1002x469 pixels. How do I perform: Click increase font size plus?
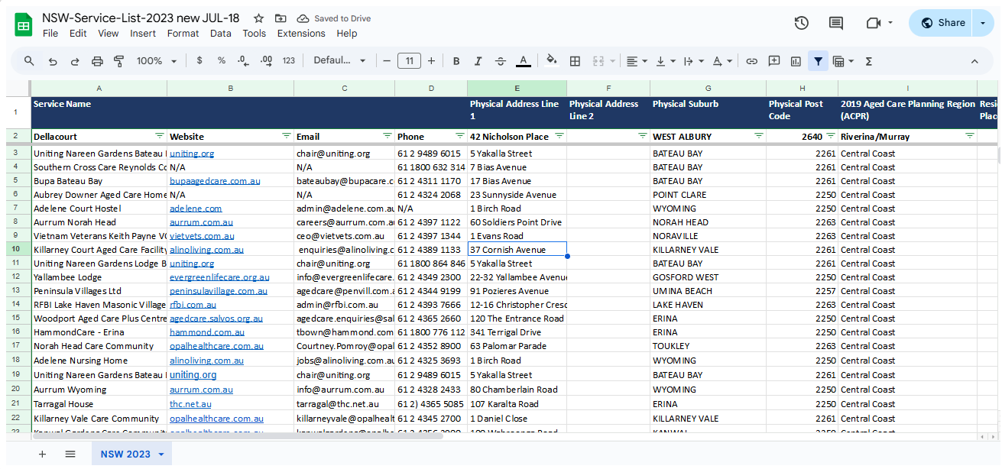431,61
